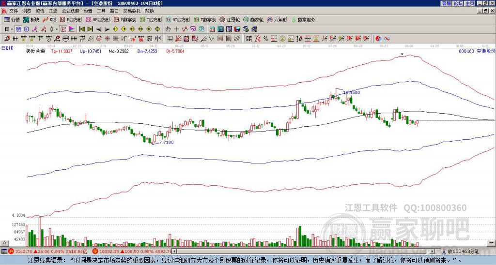Image resolution: width=496 pixels, height=265 pixels.
Task: Click the scrollbar left arrow
Action: coord(174,251)
